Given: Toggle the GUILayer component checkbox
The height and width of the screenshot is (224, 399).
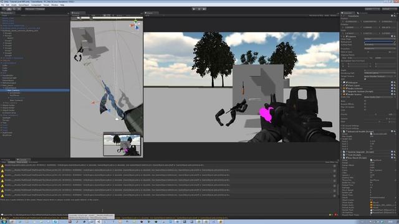Looking at the screenshot, I should coord(347,83).
